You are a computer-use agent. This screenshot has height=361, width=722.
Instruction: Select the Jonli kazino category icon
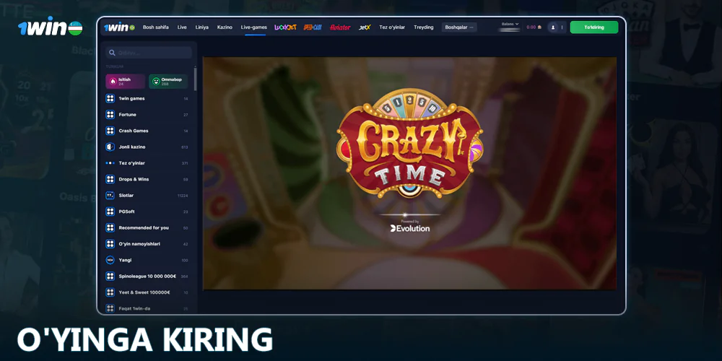click(110, 147)
